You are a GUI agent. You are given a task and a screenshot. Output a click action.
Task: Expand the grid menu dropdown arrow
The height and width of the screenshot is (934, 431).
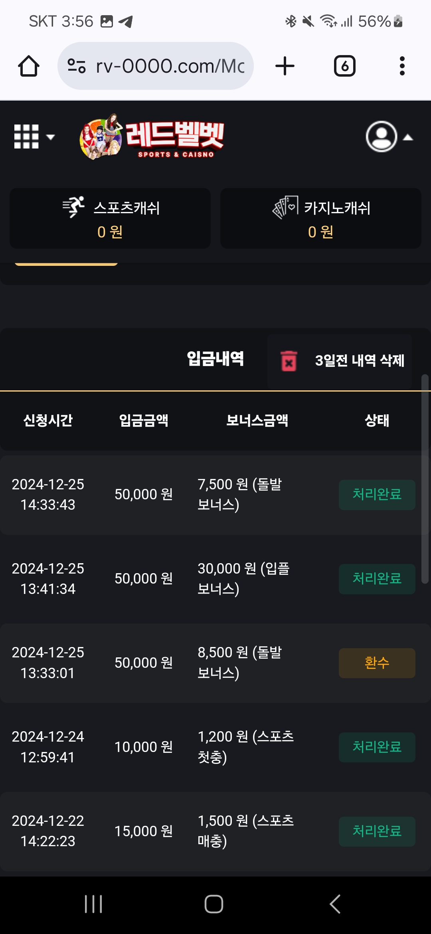coord(51,137)
